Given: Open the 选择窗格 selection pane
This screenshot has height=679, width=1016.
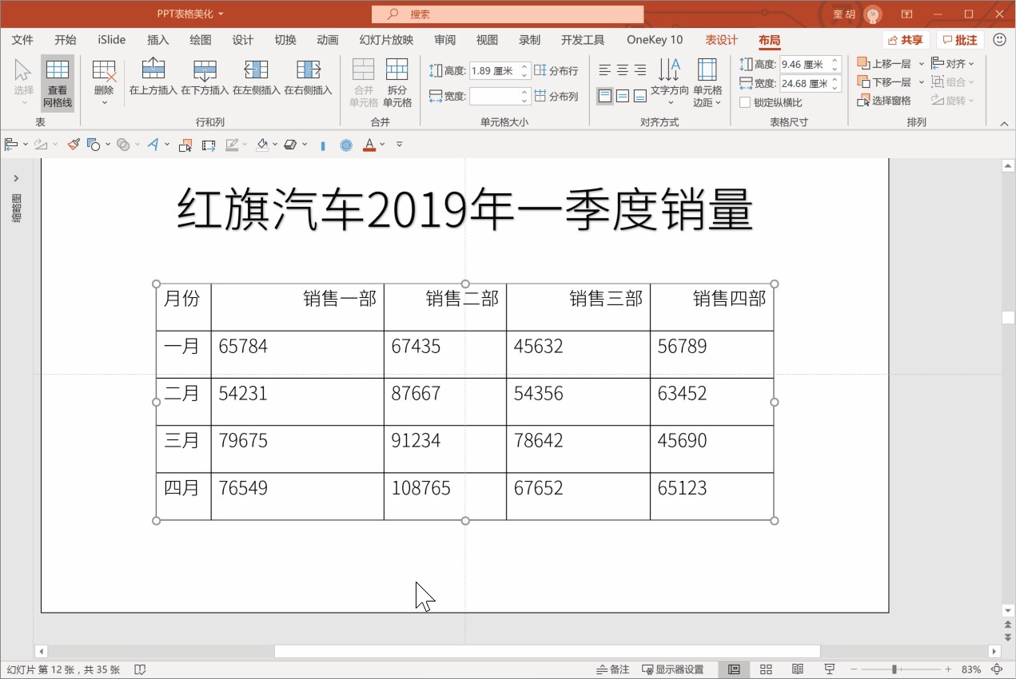Looking at the screenshot, I should click(x=884, y=100).
